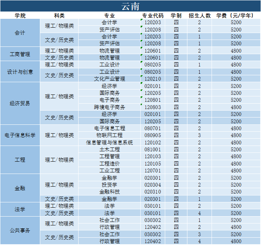
Task: Select the 文化产业管理 major cell
Action: click(110, 79)
